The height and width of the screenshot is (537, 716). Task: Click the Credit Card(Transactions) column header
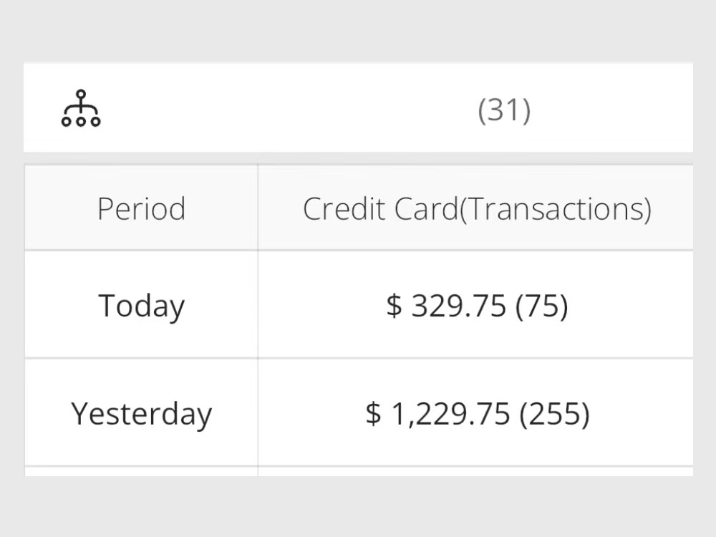click(x=477, y=208)
